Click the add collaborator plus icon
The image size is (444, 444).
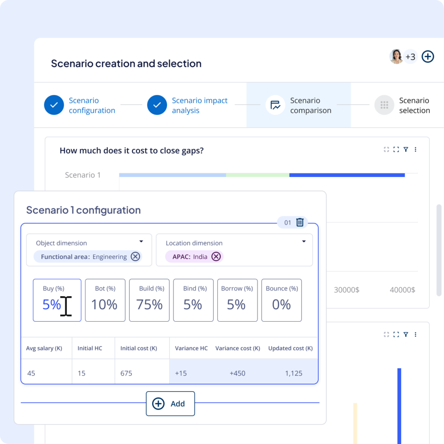[x=428, y=56]
